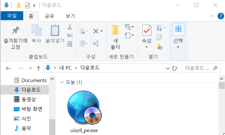
Task: Click the Copy to icon in 구성 group
Action: point(82,43)
